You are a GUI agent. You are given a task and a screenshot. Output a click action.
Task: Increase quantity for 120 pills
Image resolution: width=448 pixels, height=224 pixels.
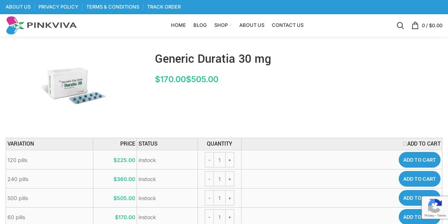(230, 160)
